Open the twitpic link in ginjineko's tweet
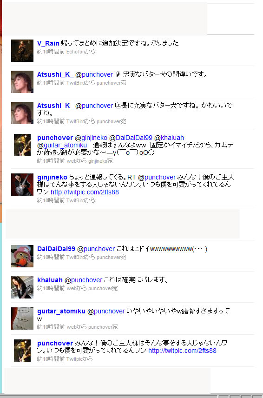Viewport: 263px width, 398px height. tap(85, 192)
